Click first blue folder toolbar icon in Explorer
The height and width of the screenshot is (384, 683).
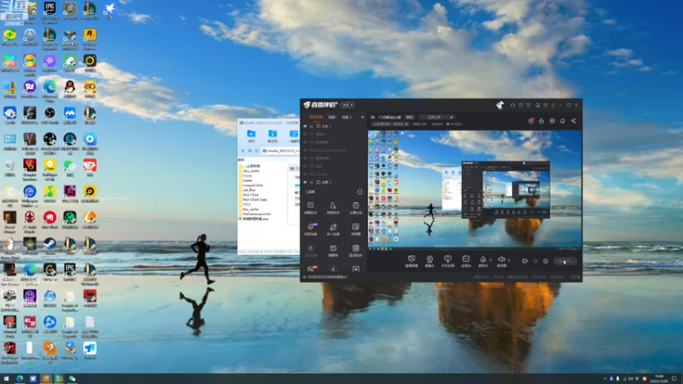[251, 136]
